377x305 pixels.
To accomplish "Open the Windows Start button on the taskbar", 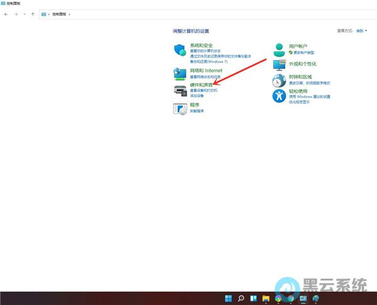I will pyautogui.click(x=228, y=298).
